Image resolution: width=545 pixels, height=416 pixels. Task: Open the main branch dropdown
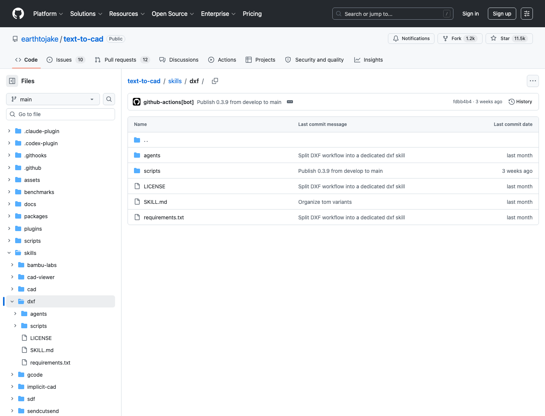(x=53, y=99)
